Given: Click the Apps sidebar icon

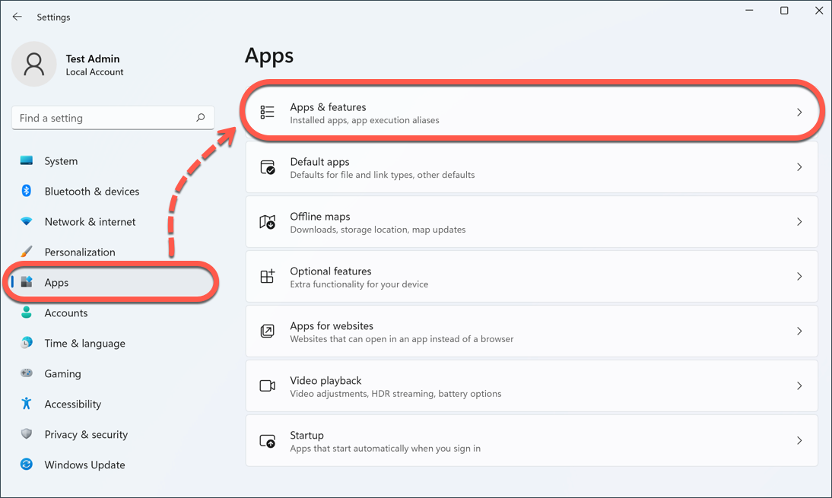Looking at the screenshot, I should coord(27,281).
